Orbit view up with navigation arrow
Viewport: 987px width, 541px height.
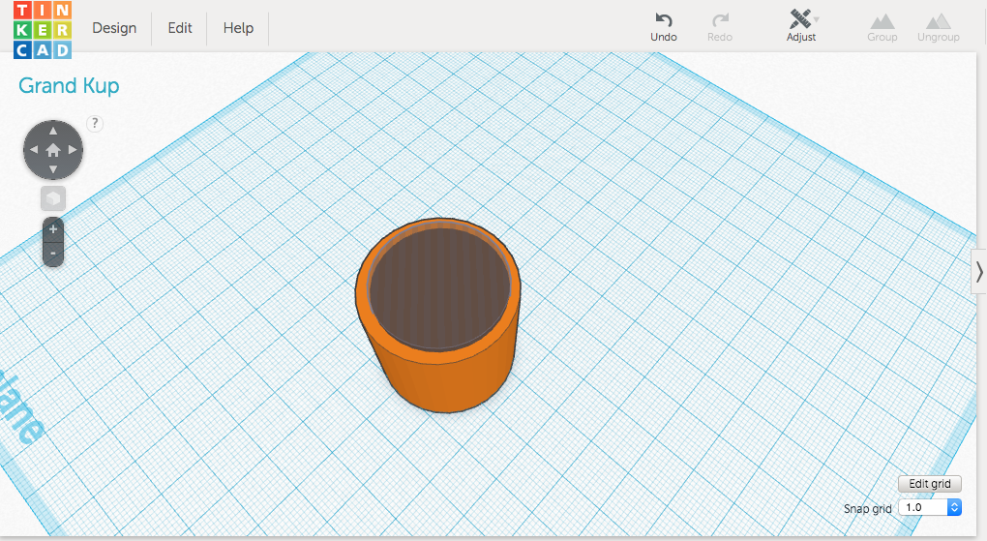pos(53,131)
